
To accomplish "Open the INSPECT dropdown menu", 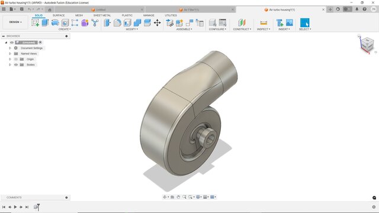I will (x=264, y=29).
